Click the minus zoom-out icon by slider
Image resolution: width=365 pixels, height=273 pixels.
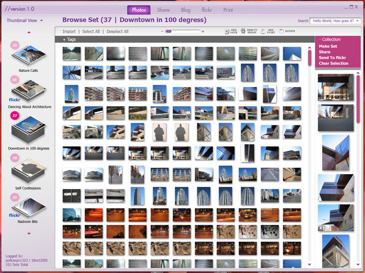click(x=162, y=31)
